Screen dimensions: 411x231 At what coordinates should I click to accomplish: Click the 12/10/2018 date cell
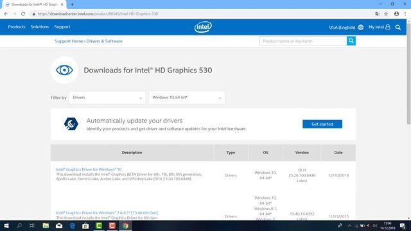(338, 175)
